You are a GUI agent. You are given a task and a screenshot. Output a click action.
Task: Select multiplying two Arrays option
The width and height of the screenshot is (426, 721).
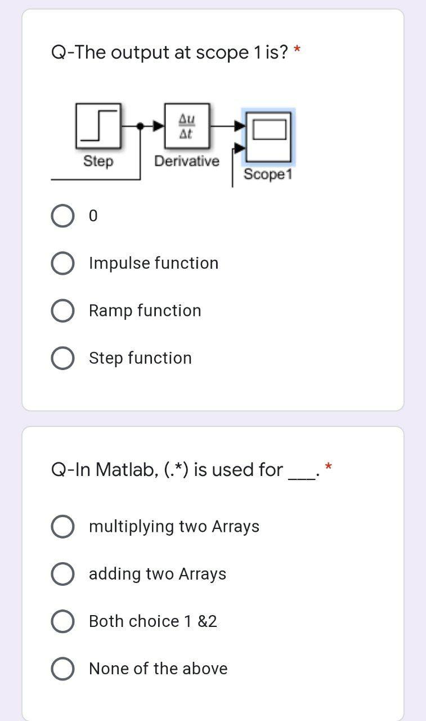pyautogui.click(x=62, y=527)
